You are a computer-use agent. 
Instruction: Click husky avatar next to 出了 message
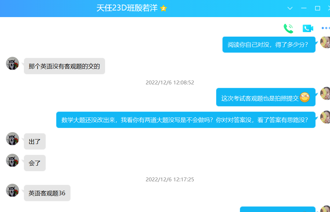point(13,139)
